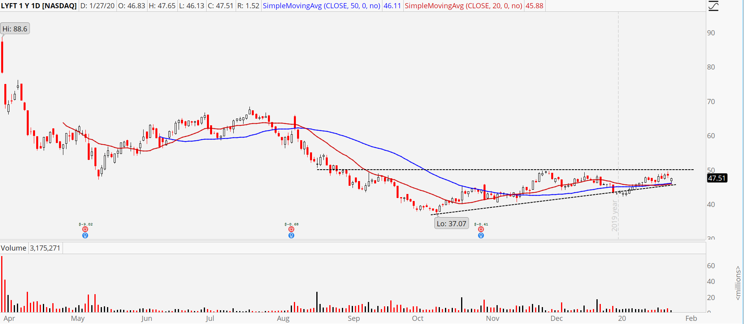Click the Aug label on the time axis
The width and height of the screenshot is (744, 324).
tap(283, 319)
